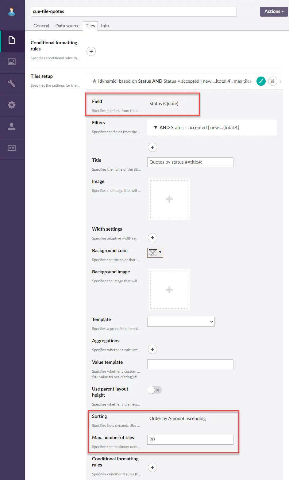Viewport: 289px width, 480px height.
Task: Add a tile image in Image placeholder
Action: 169,199
